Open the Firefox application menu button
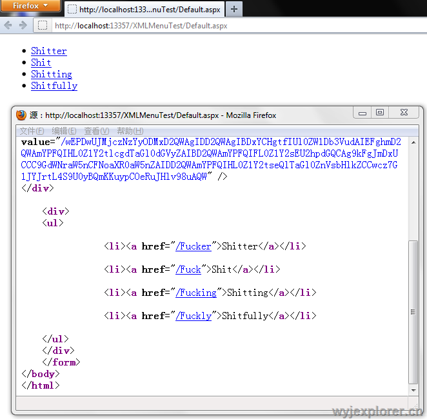 point(30,5)
